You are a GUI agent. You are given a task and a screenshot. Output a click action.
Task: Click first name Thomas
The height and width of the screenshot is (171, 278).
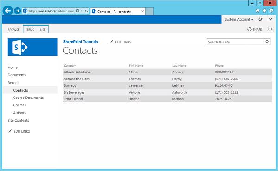pos(135,79)
